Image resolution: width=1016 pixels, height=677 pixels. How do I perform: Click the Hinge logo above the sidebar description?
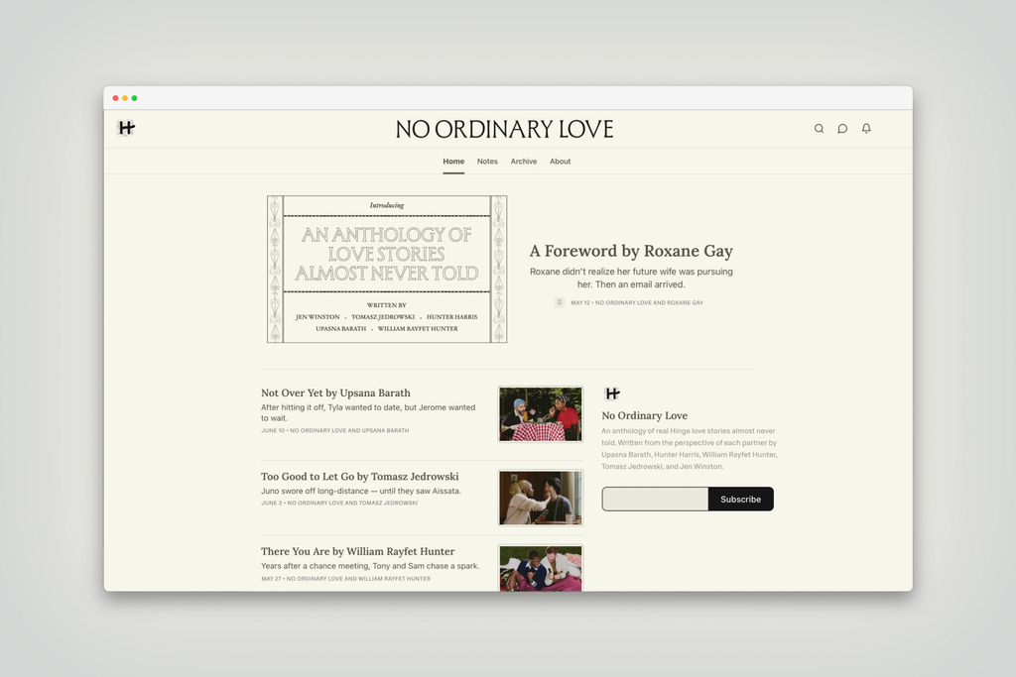(612, 394)
